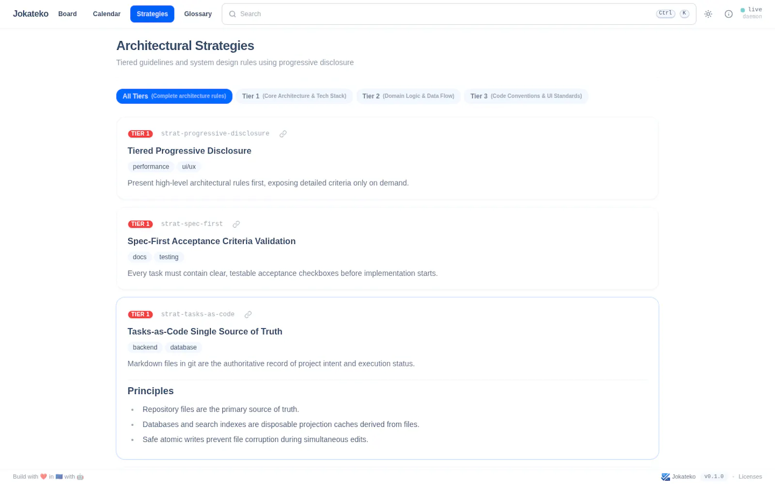The image size is (775, 484).
Task: Click the Architectural Strategies heading
Action: [x=185, y=46]
